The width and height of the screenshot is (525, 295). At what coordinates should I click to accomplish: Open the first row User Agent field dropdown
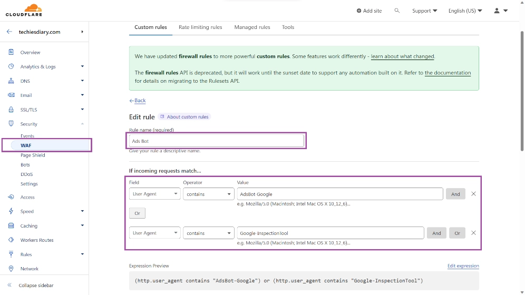coord(154,194)
